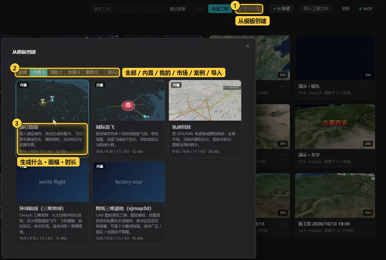This screenshot has width=386, height=260.
Task: Click the 9:16 / 16:9 / 1:1 / 4:3 · 20–60s text
Action: [x=196, y=152]
